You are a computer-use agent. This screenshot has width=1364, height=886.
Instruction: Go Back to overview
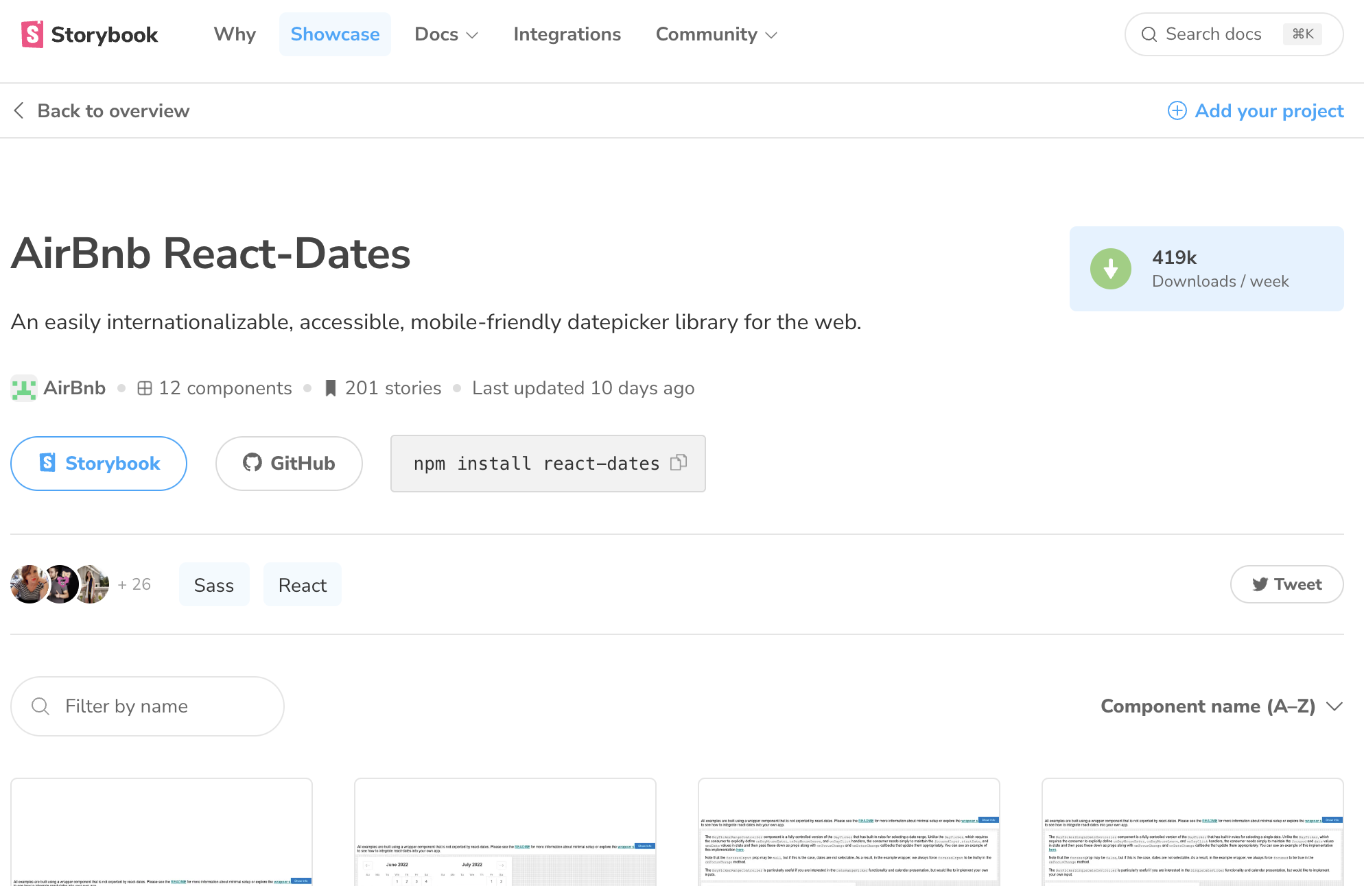102,110
